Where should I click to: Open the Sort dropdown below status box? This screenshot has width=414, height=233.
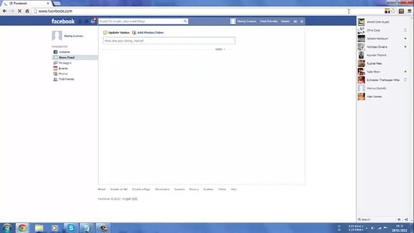220,49
